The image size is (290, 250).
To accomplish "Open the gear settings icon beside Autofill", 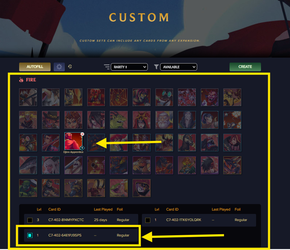I will 59,67.
